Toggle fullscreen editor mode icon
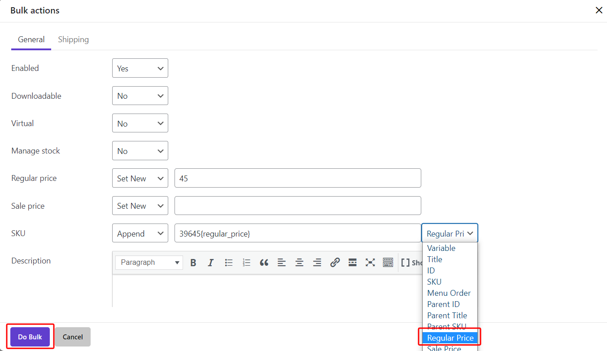This screenshot has width=607, height=351. 370,263
